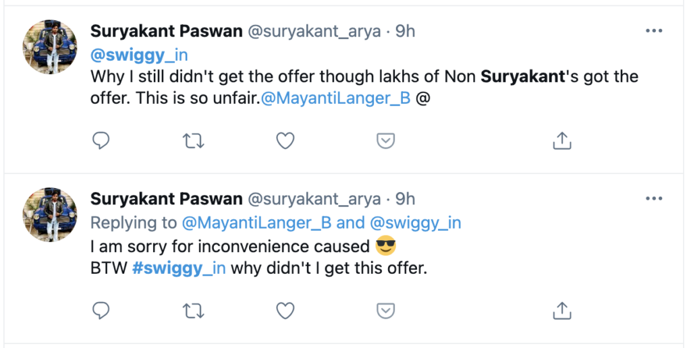Click @swiggy_in in the Replying to line

(x=415, y=222)
